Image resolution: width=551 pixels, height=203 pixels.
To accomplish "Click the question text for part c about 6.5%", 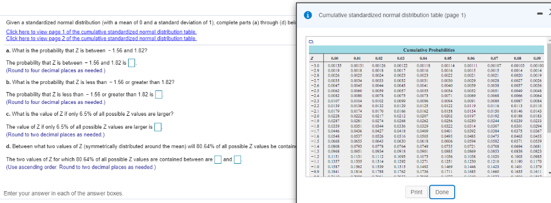I will pos(89,114).
